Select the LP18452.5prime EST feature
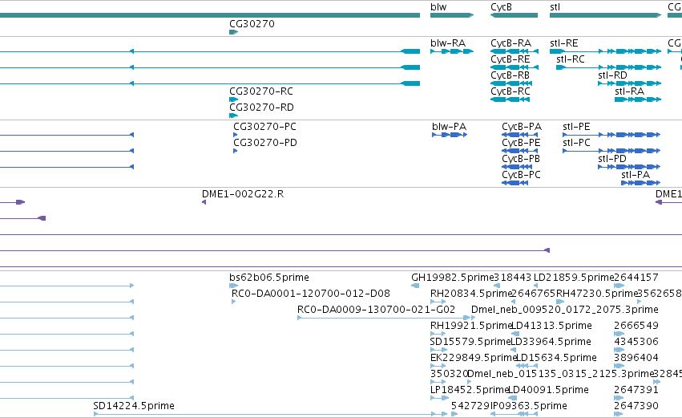 point(439,398)
